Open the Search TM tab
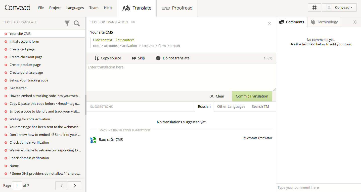Viewport: 361px width, 192px height. click(x=260, y=107)
